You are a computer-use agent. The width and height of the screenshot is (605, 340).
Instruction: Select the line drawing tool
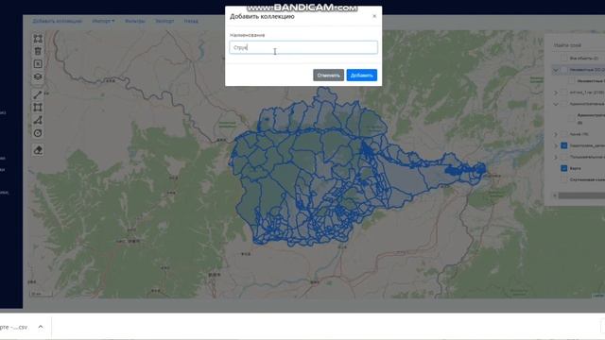[x=38, y=94]
